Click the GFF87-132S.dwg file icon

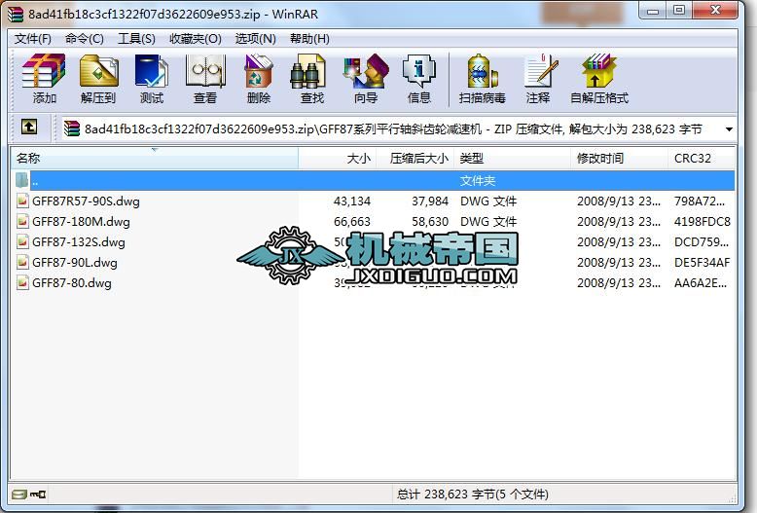(22, 242)
